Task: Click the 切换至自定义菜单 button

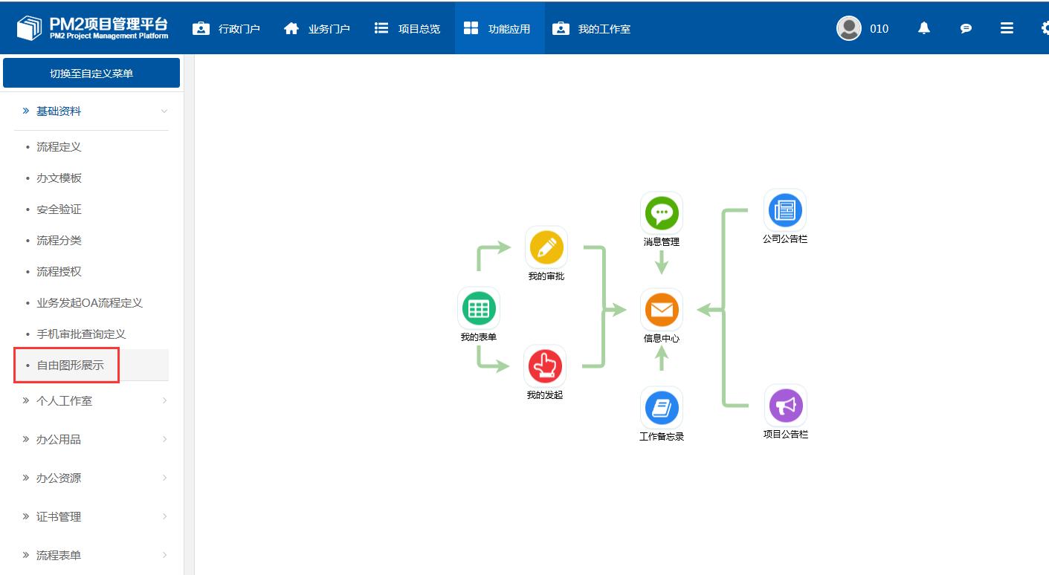Action: [x=91, y=74]
